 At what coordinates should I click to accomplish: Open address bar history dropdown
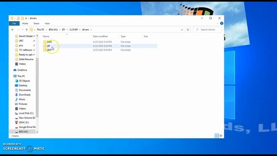pyautogui.click(x=182, y=30)
